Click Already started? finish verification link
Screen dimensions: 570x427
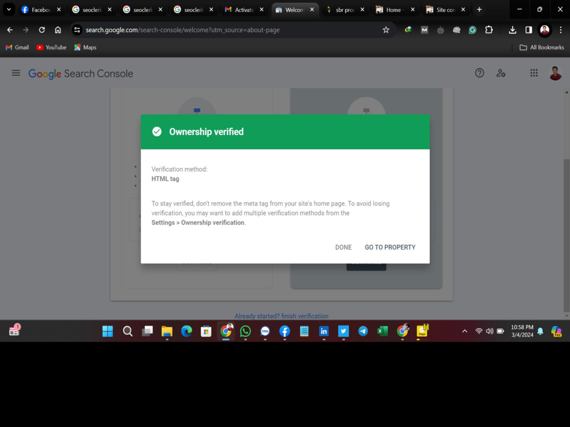(282, 316)
